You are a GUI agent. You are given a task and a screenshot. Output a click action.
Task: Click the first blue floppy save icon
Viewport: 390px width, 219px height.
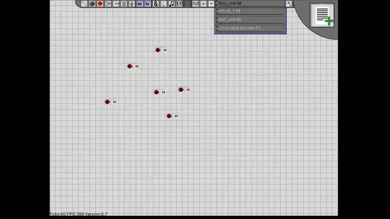140,4
